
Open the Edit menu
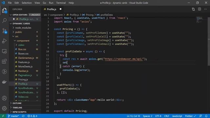pos(17,3)
